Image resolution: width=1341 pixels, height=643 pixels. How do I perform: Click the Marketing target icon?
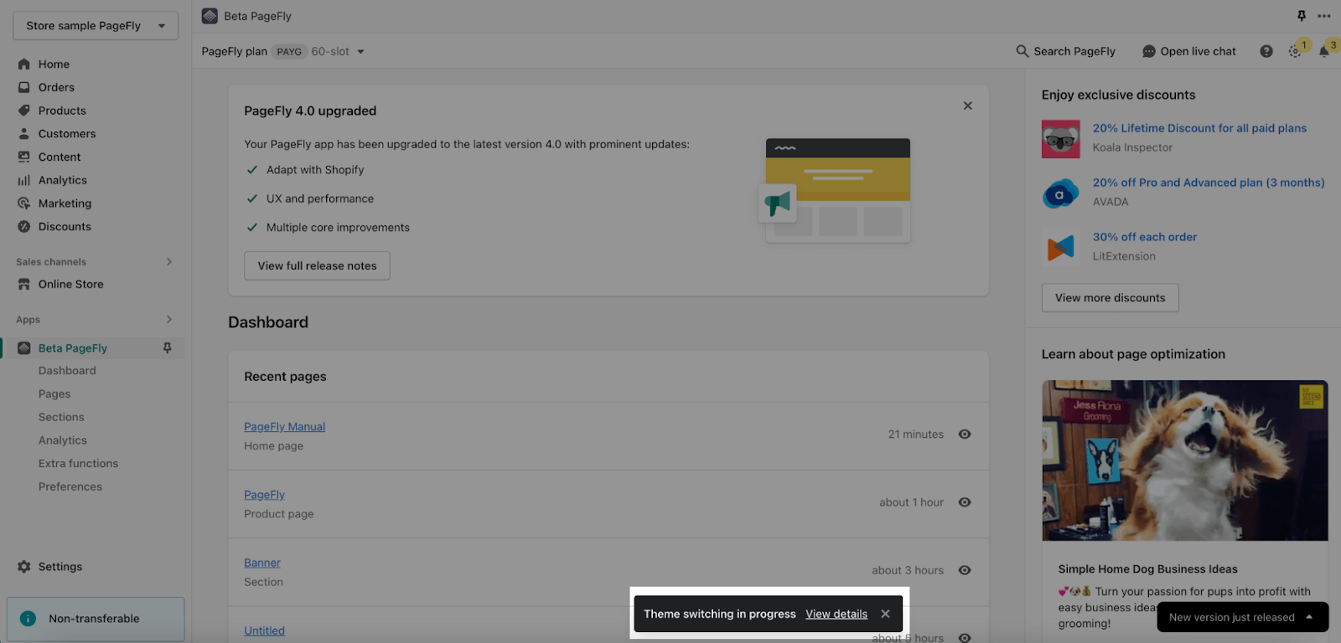tap(24, 203)
